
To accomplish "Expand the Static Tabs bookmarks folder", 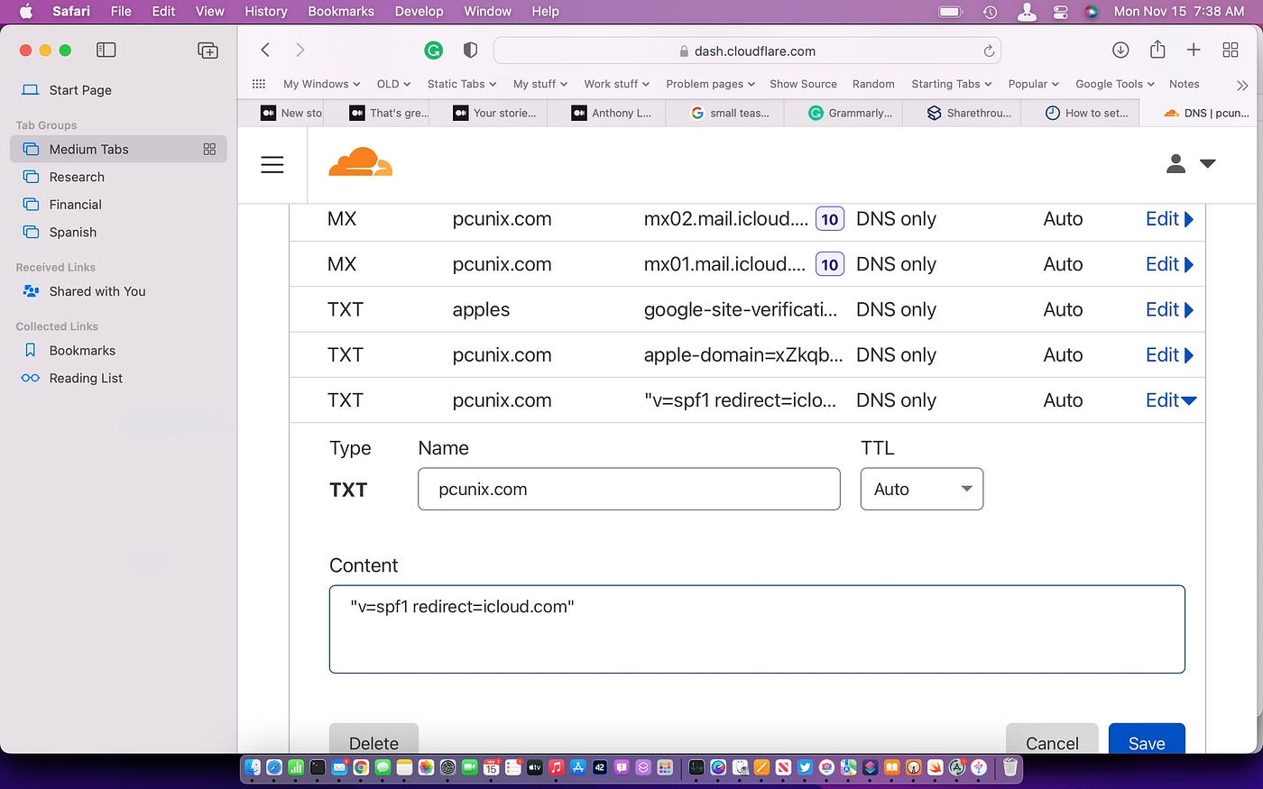I will (x=462, y=84).
